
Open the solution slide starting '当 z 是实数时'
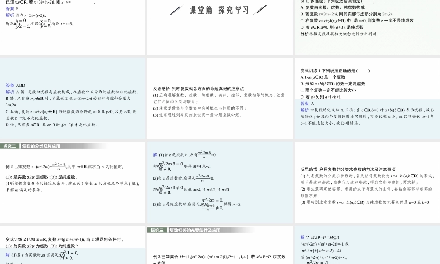coord(220,182)
